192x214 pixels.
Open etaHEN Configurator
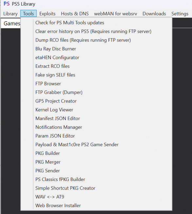click(96, 58)
